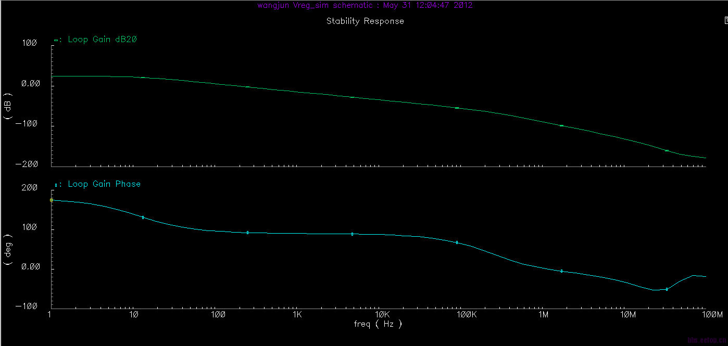Select green gain curve marker just below 100K
The width and height of the screenshot is (728, 346).
[457, 108]
